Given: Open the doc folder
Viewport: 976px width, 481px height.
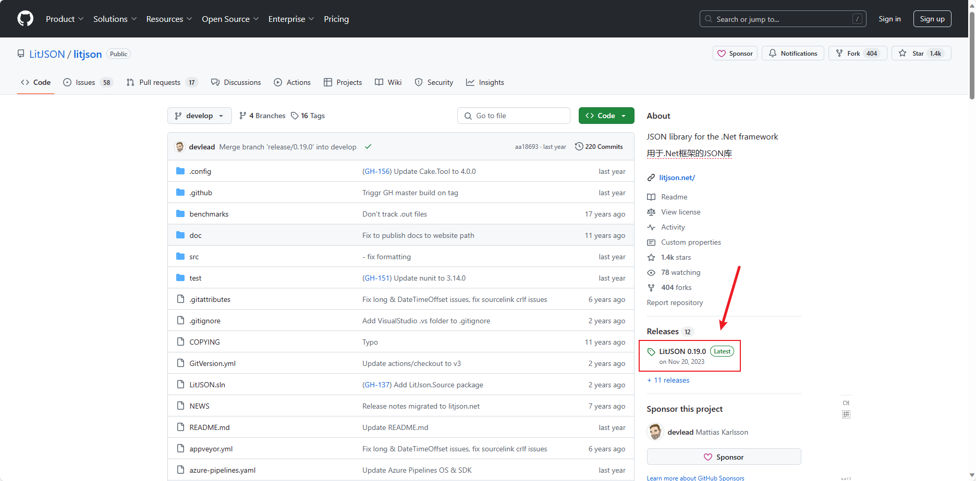Looking at the screenshot, I should [x=196, y=235].
